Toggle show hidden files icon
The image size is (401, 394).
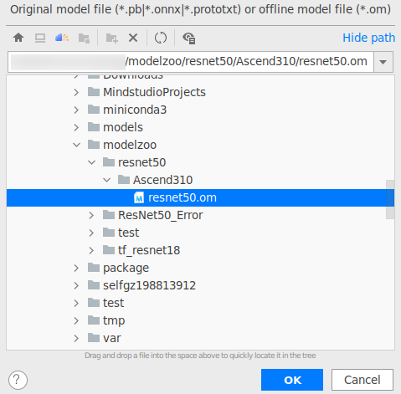pos(189,38)
